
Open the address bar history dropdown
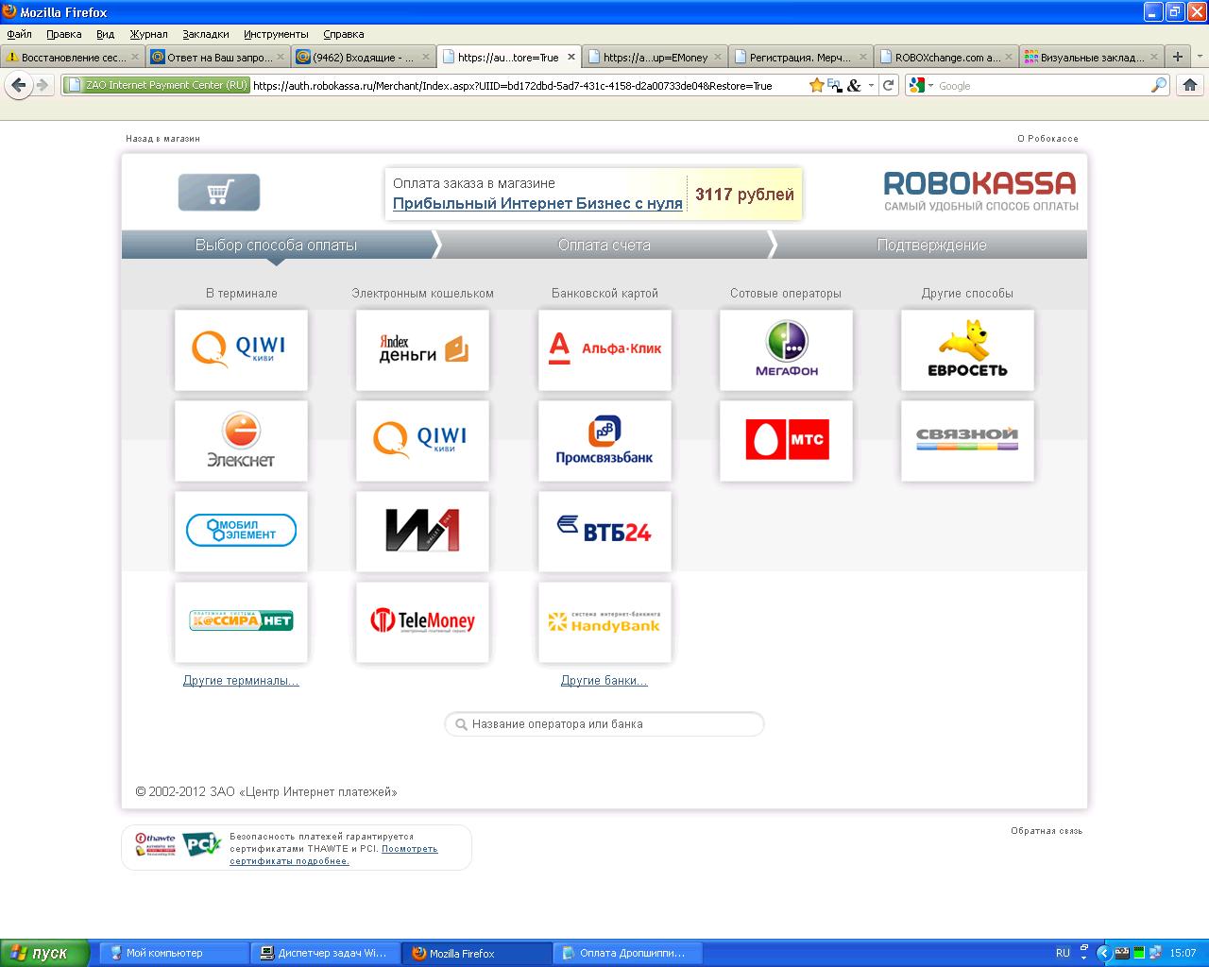click(x=871, y=85)
